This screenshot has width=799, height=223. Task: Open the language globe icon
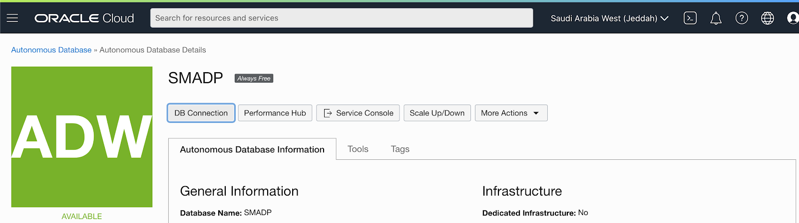tap(768, 18)
